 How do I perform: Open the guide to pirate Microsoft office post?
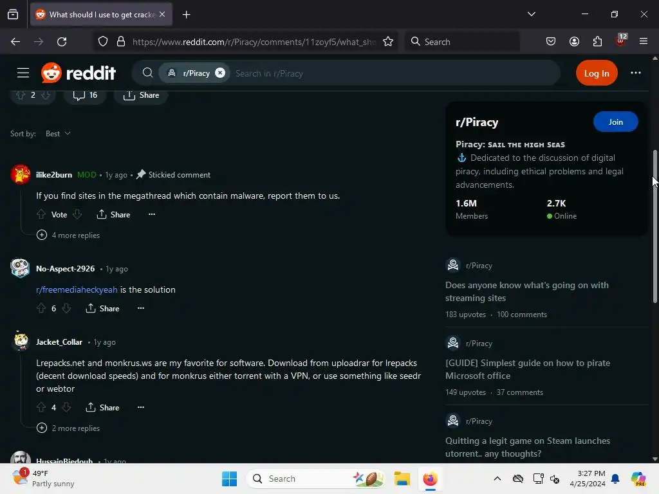(528, 369)
